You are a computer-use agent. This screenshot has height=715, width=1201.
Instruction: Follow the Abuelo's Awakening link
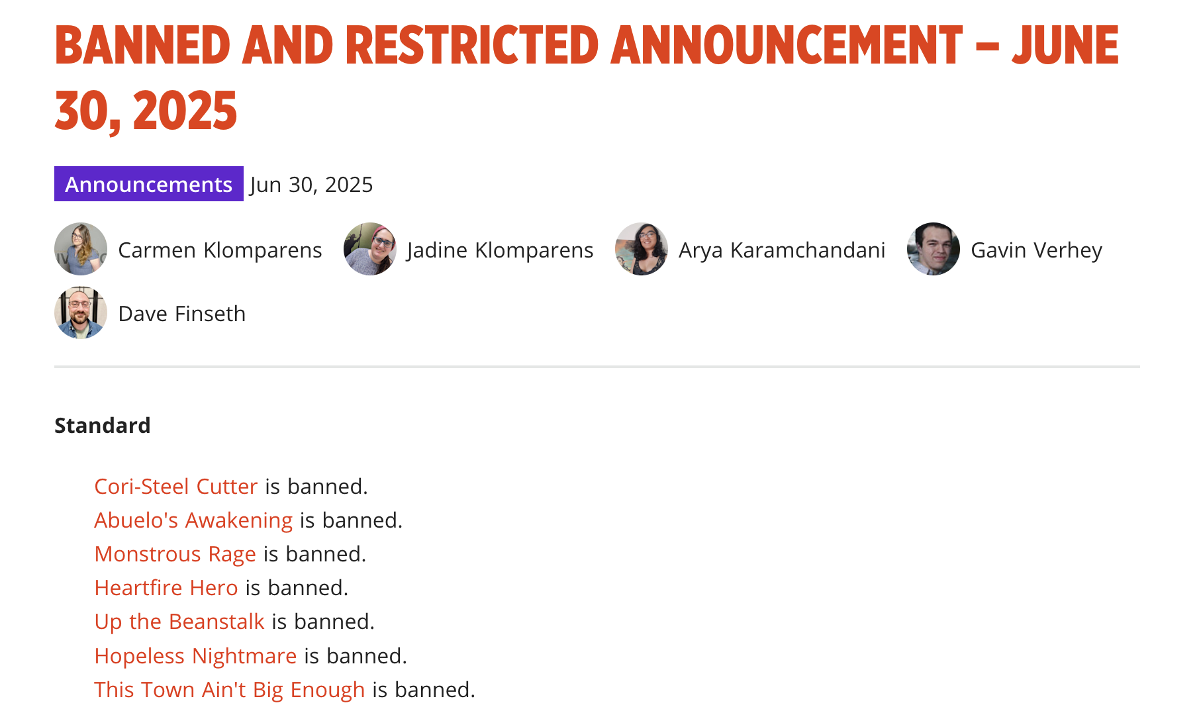coord(193,520)
